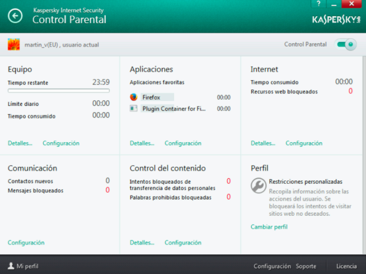Open Detalles link under Equipo
This screenshot has width=366, height=274.
pos(20,143)
